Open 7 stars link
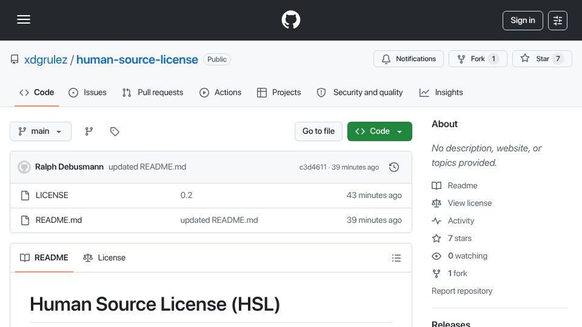This screenshot has height=327, width=582. [452, 239]
